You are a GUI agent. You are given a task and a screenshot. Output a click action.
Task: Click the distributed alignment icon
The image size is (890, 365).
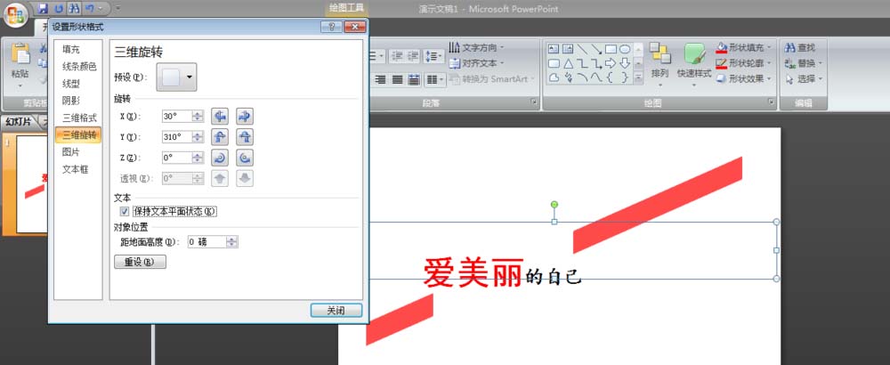click(x=414, y=80)
